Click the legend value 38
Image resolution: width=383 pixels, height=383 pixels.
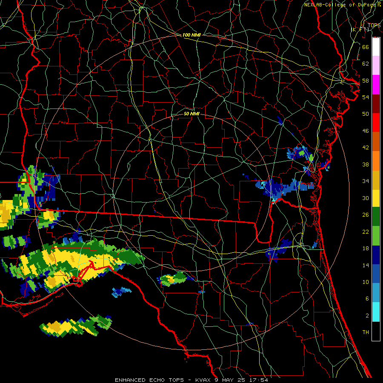click(366, 164)
